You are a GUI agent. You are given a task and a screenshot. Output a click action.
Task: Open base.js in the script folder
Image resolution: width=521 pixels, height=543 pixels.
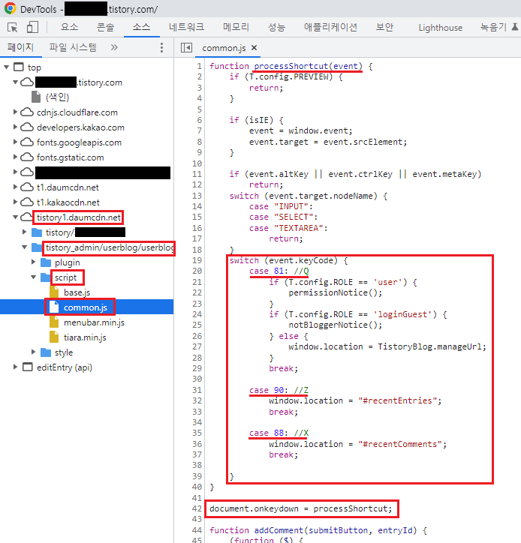77,292
